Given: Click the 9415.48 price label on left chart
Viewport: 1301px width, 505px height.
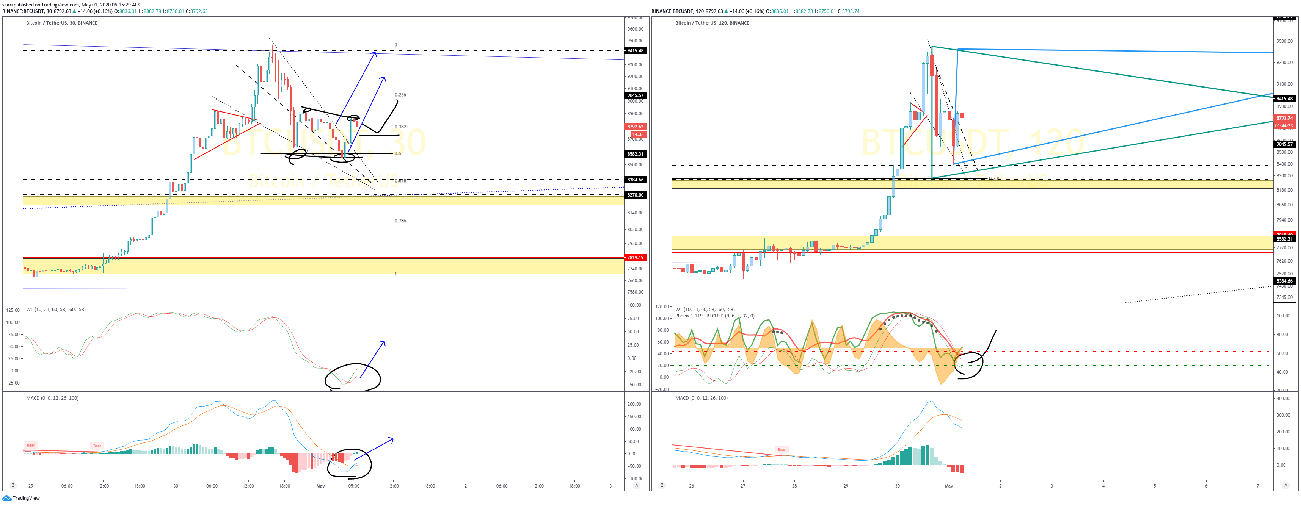Looking at the screenshot, I should pos(636,50).
